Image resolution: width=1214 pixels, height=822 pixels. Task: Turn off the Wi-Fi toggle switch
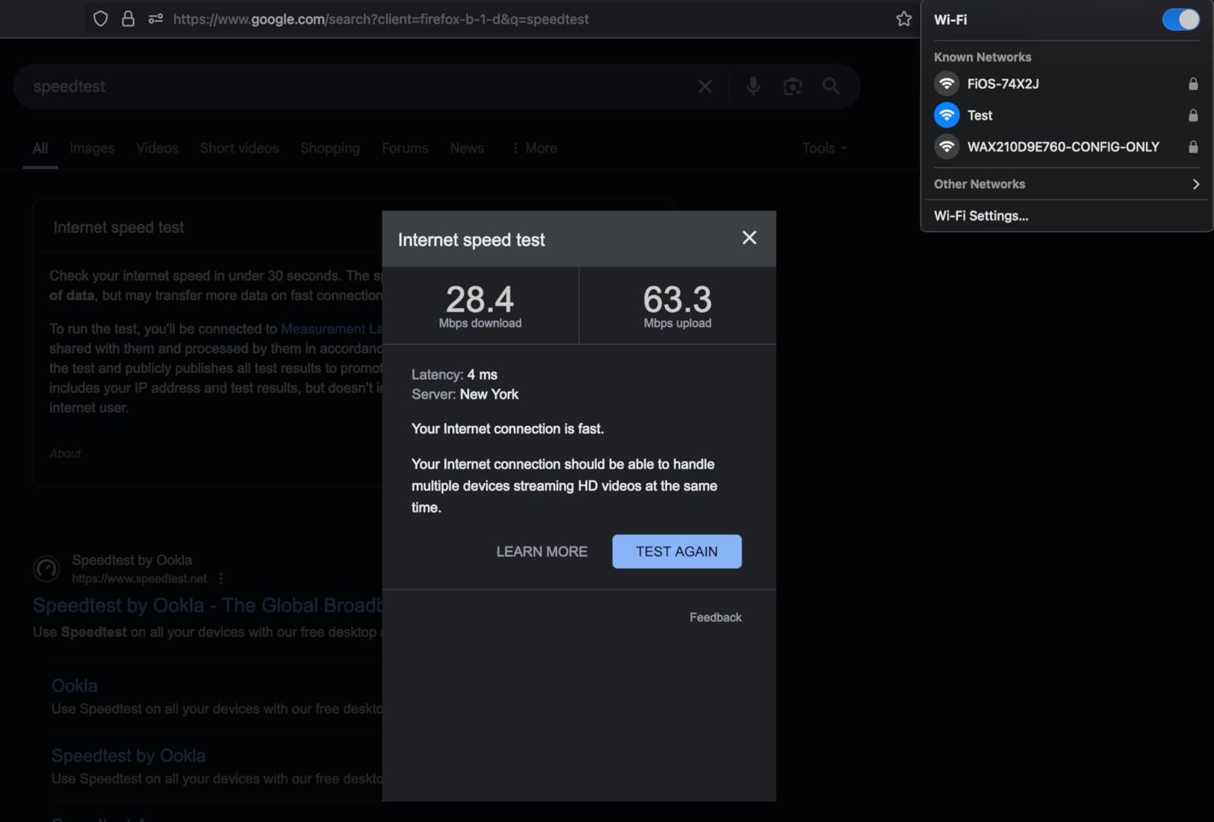1179,20
